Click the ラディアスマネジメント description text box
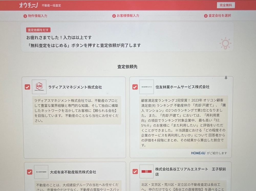Image resolution: width=256 pixels, height=191 pixels. (x=77, y=110)
